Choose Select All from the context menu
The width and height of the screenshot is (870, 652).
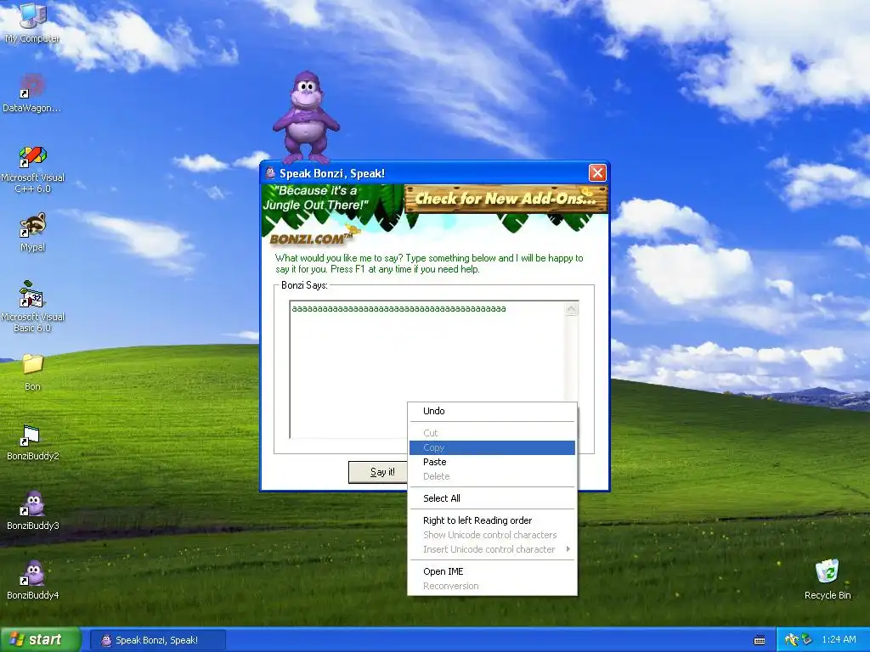pos(492,497)
